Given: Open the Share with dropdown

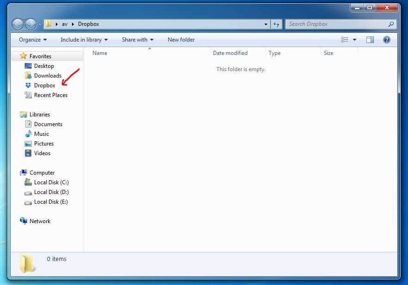Looking at the screenshot, I should 138,40.
